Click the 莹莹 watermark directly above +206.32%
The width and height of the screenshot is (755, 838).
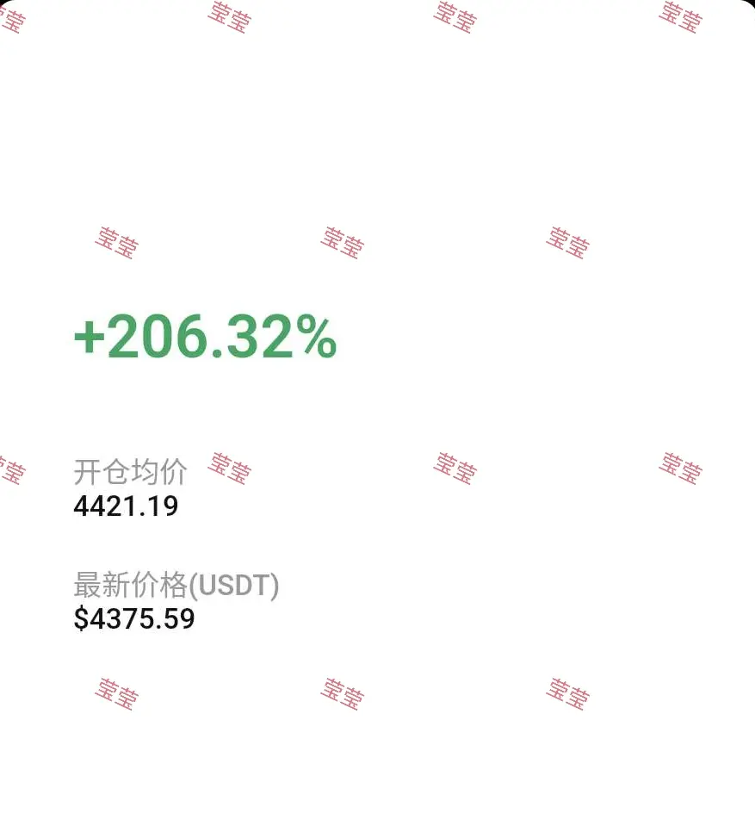point(117,243)
